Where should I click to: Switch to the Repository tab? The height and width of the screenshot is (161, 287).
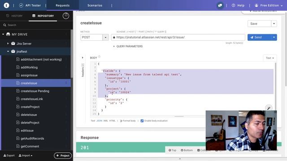click(x=43, y=16)
